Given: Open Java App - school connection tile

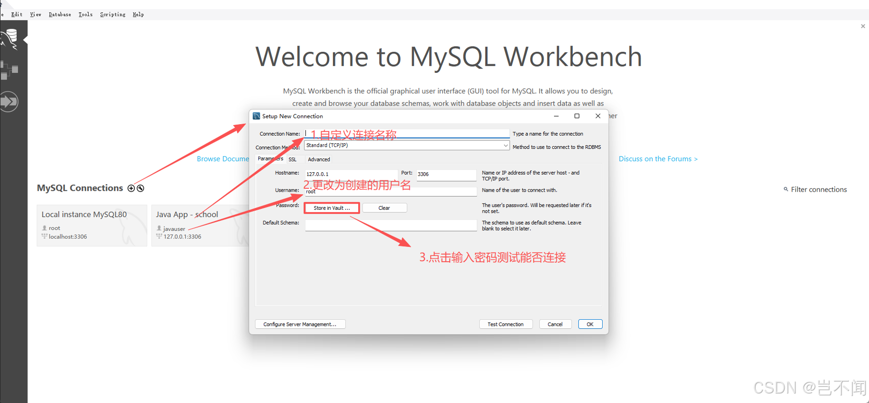Looking at the screenshot, I should pos(200,226).
